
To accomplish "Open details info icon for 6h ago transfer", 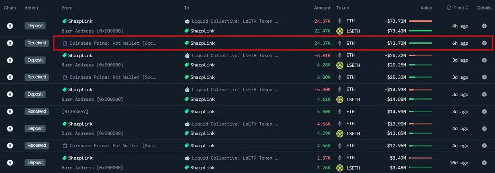I will (x=484, y=43).
